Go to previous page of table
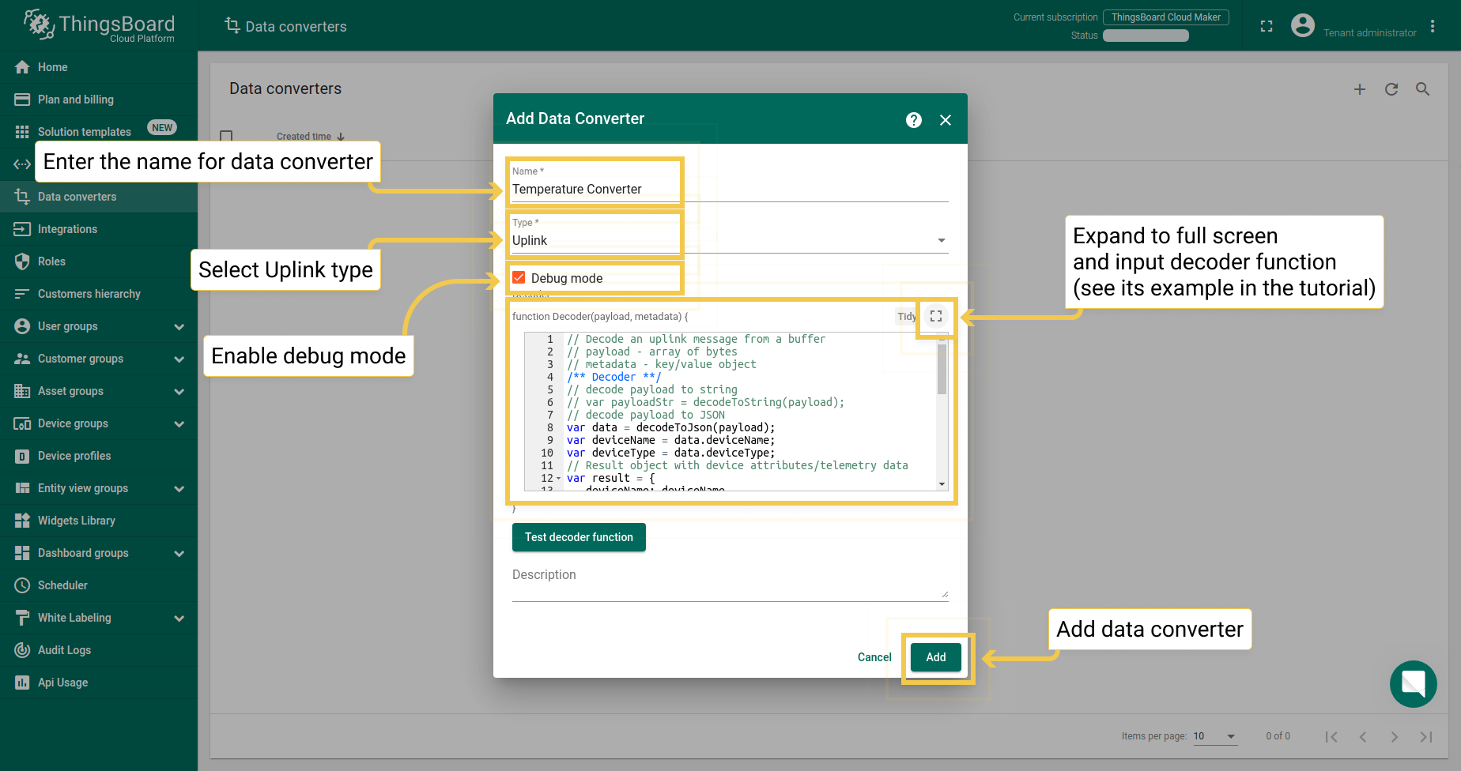The height and width of the screenshot is (771, 1461). pos(1363,736)
